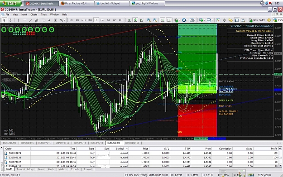Open the Tools menu
The height and width of the screenshot is (177, 283).
click(x=43, y=14)
